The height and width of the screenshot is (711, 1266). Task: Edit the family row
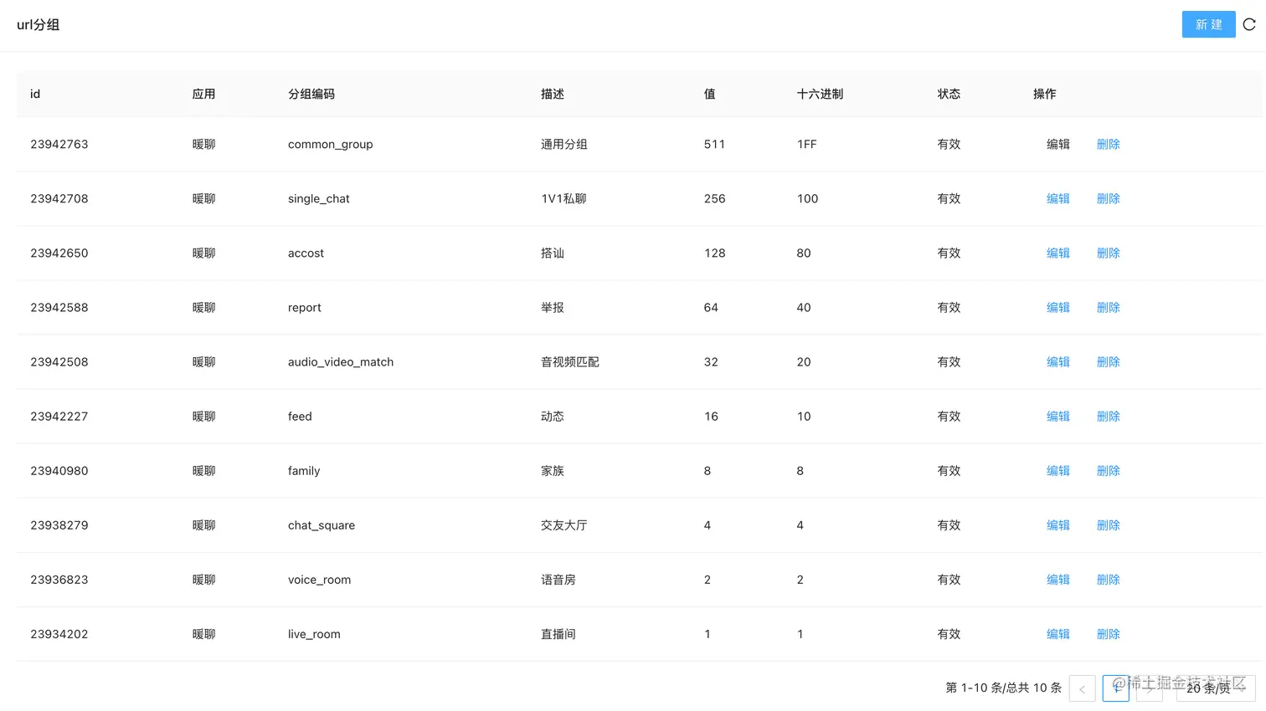[1058, 470]
